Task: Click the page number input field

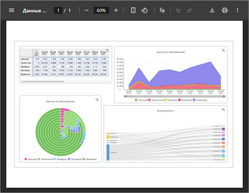Action: click(x=58, y=10)
